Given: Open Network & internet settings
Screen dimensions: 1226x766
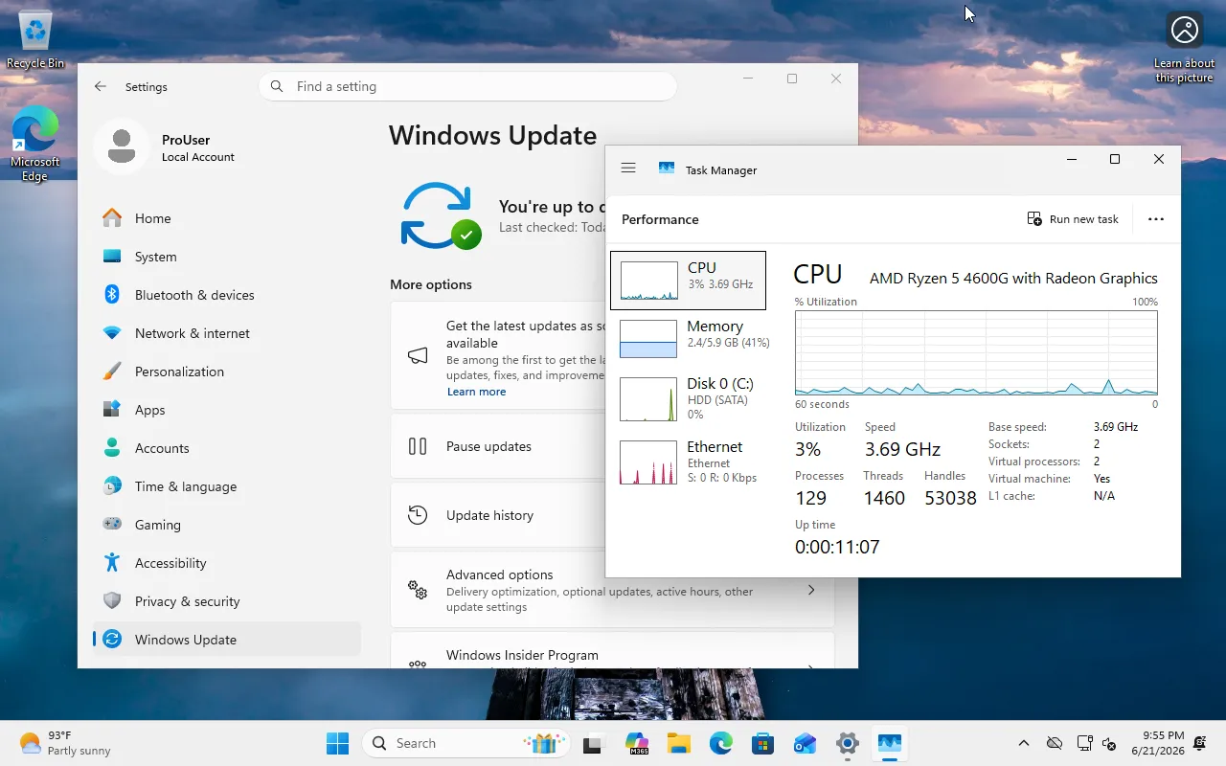Looking at the screenshot, I should click(227, 333).
